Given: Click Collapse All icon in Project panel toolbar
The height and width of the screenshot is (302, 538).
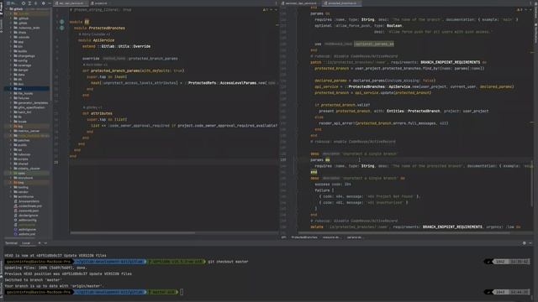Looking at the screenshot, I should tap(35, 3).
